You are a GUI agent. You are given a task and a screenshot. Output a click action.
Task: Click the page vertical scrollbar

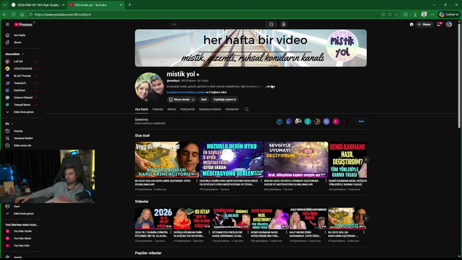(x=459, y=76)
